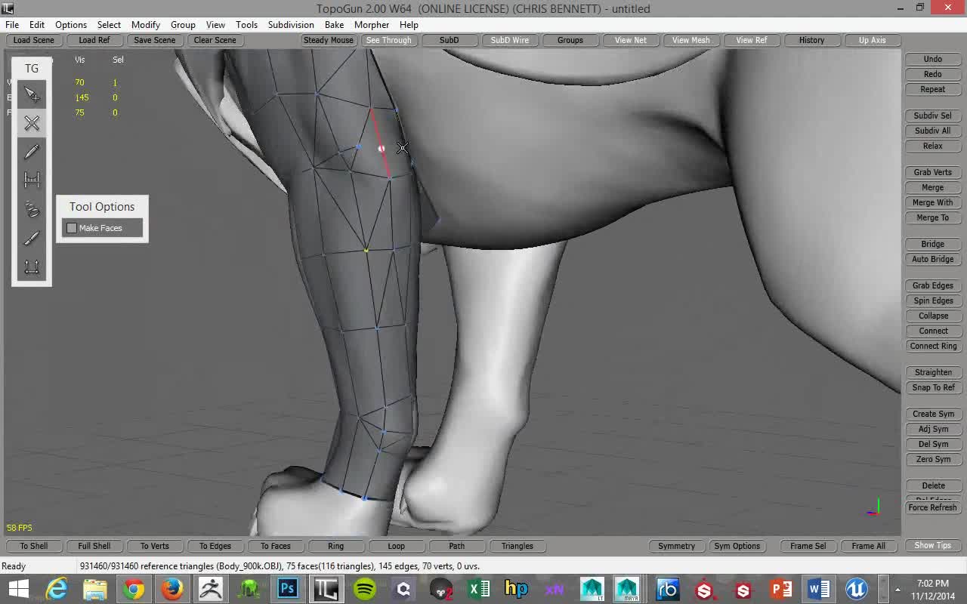Select the Tubes tool icon
Image resolution: width=967 pixels, height=604 pixels.
(32, 209)
